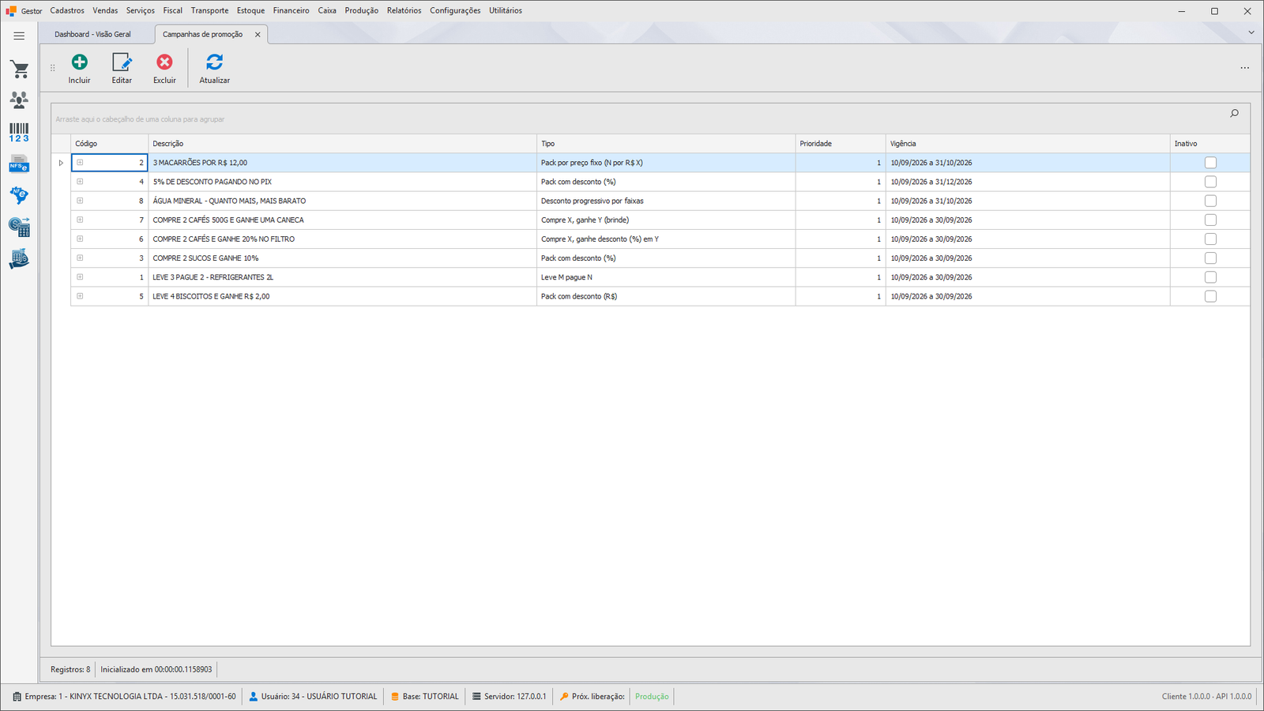Open the customers people sidebar icon
1264x711 pixels.
click(19, 100)
